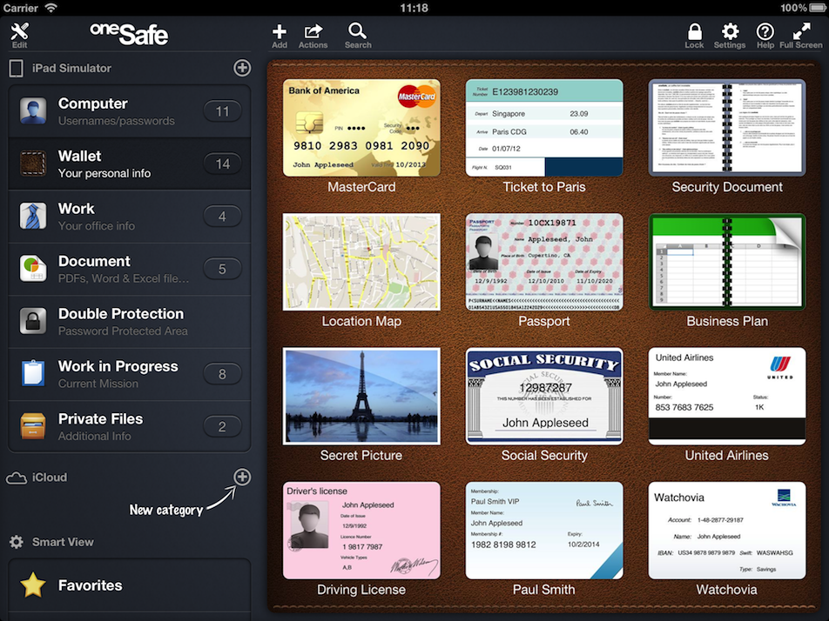Add category next to iPad Simulator
The width and height of the screenshot is (829, 621).
[242, 68]
